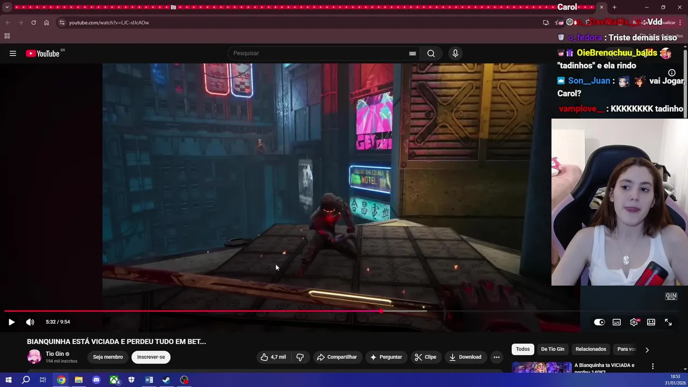Click the progress bar scrubber dot

[381, 311]
